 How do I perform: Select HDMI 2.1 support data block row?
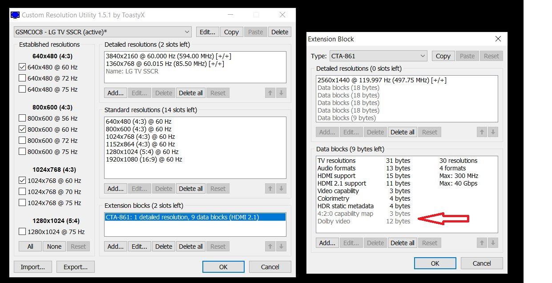(407, 183)
